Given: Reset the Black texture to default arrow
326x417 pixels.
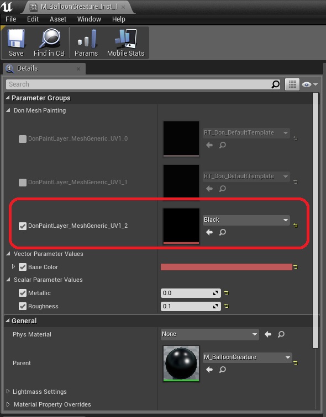Looking at the screenshot, I should (296, 226).
